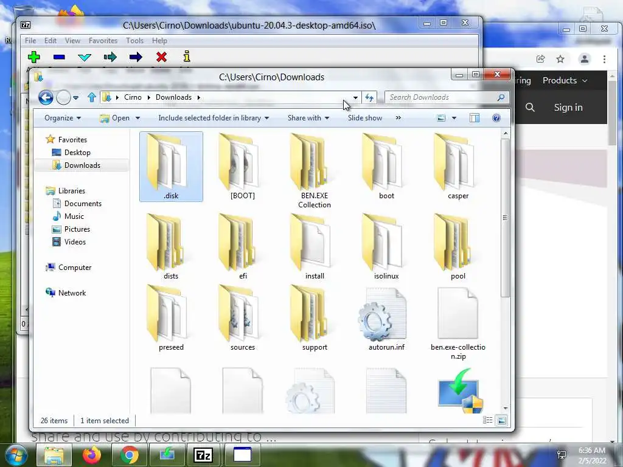Expand the arrow after Downloads in breadcrumb
This screenshot has height=467, width=623.
[x=199, y=97]
